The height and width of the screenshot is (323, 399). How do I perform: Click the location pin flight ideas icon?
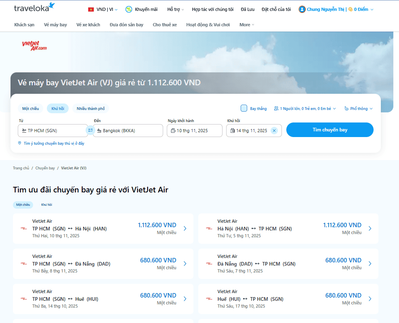[19, 143]
